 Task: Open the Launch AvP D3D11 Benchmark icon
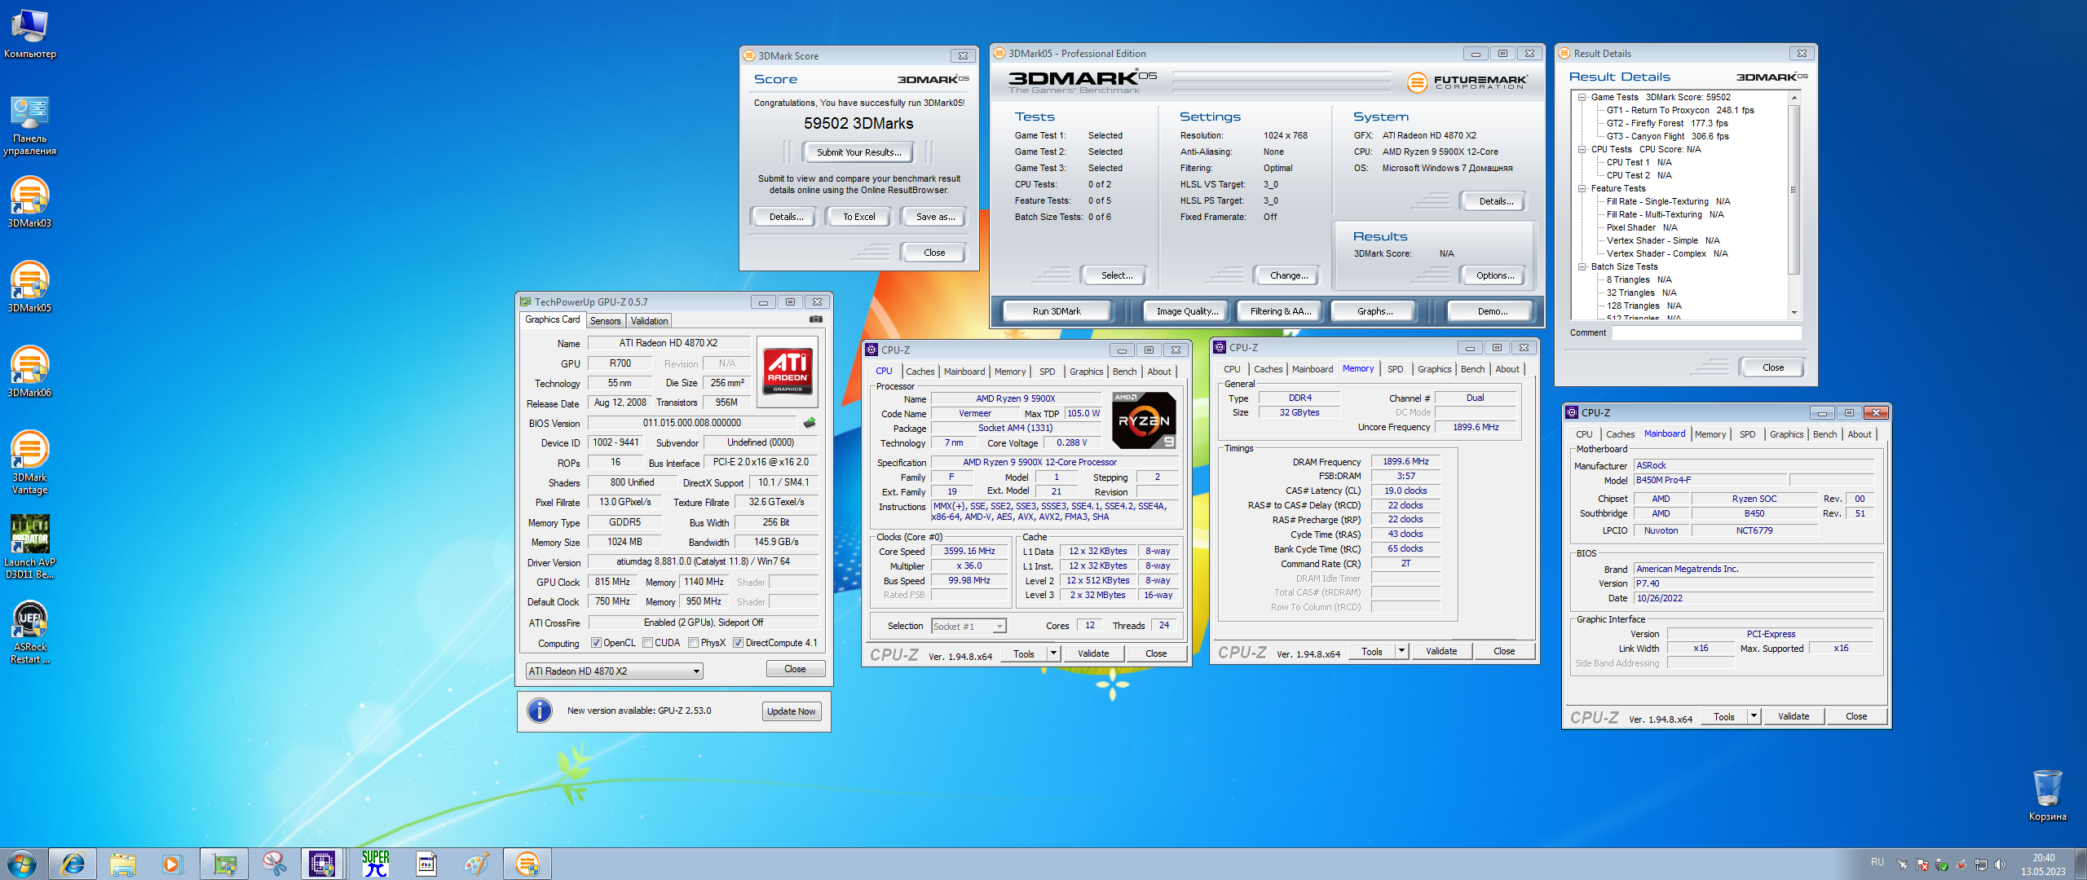(29, 547)
